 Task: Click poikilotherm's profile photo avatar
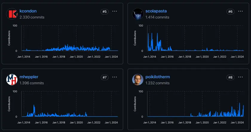coord(138,80)
